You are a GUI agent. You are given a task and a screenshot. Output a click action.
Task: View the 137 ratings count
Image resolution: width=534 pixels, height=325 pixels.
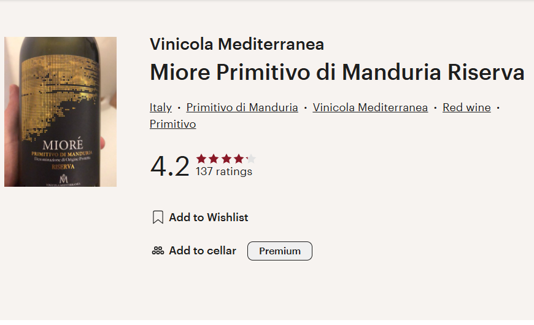(x=224, y=172)
